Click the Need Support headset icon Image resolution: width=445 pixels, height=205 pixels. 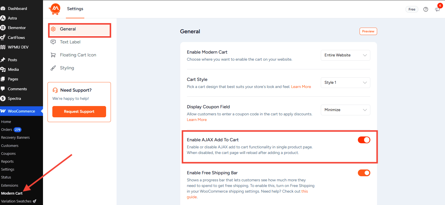(55, 90)
